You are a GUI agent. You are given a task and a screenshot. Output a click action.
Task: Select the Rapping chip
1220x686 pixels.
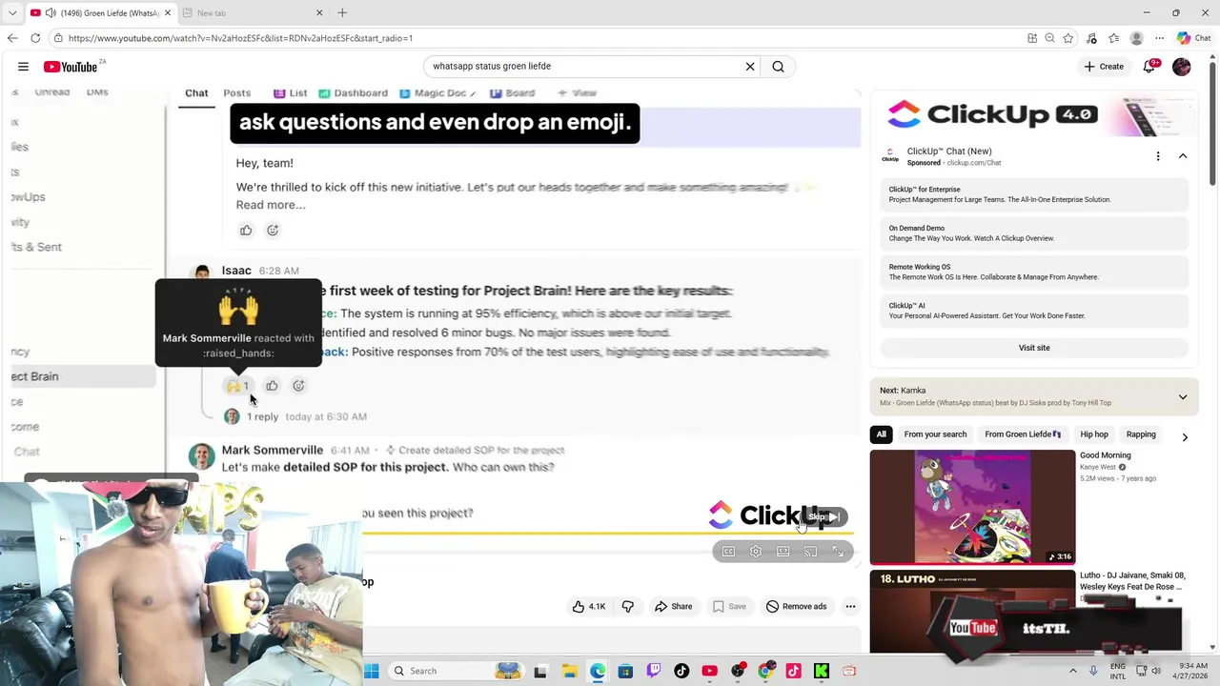[1141, 434]
